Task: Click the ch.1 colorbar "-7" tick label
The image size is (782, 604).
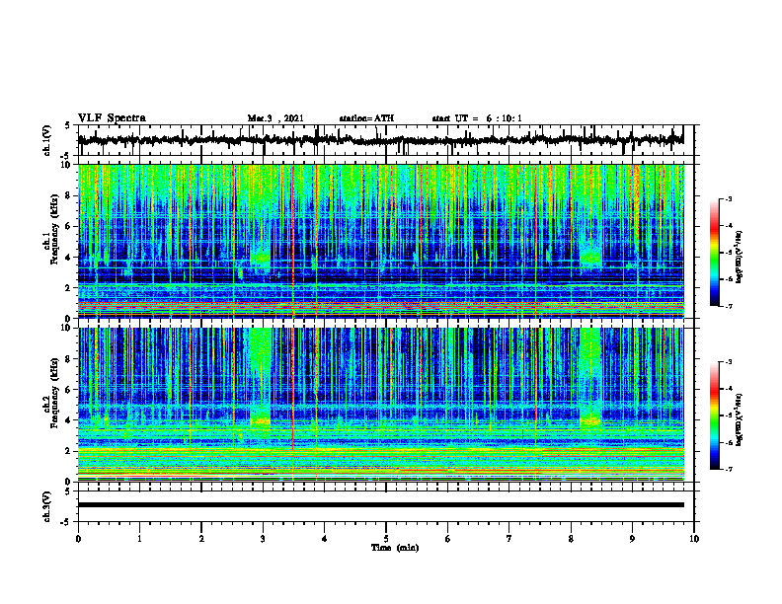Action: pos(728,306)
